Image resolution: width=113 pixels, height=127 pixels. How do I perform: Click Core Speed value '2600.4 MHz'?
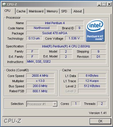click(x=40, y=76)
